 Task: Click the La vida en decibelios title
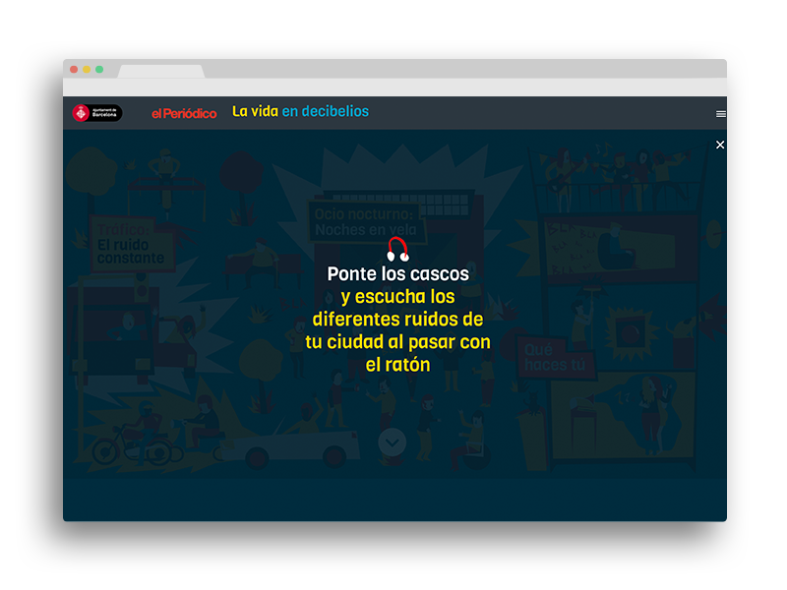(300, 111)
